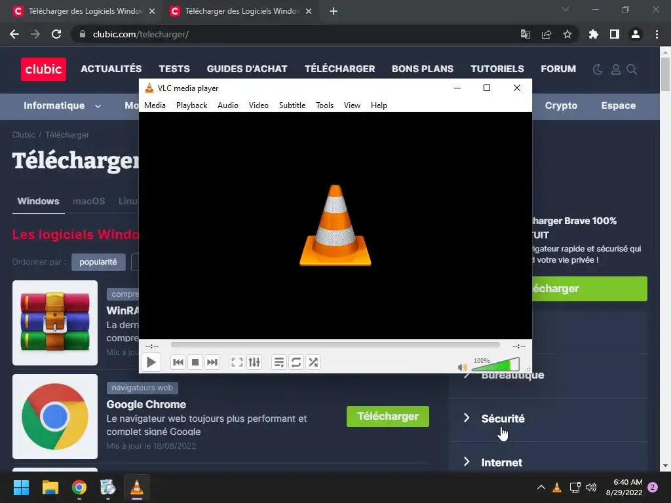Toggle VLC random shuffle button
Screen dimensions: 671x503
pos(313,362)
